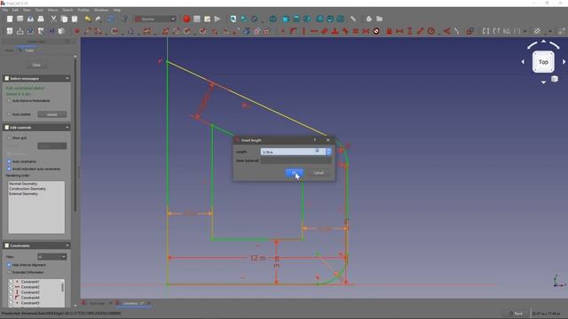Click the Cut scissors icon

point(53,19)
